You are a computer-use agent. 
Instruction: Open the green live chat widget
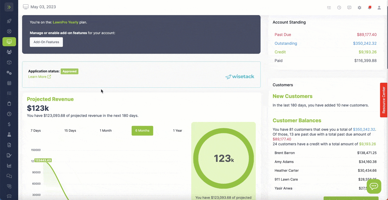374,186
